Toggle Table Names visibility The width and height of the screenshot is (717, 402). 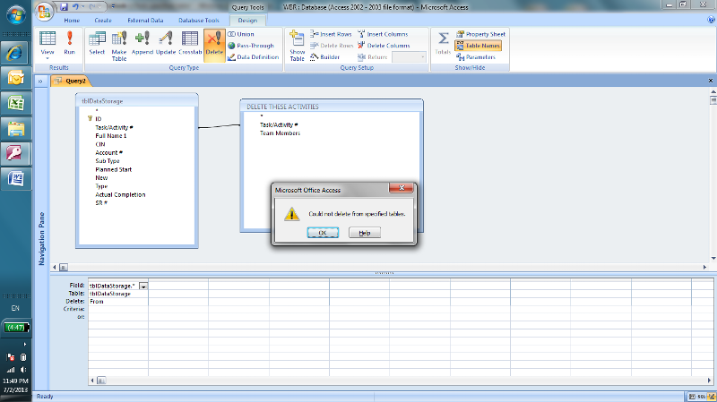478,46
